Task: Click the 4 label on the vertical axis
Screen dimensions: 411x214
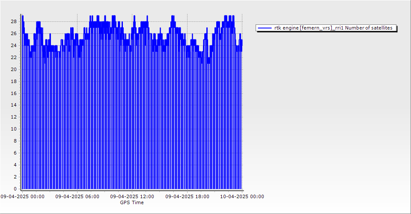Action: click(x=15, y=165)
